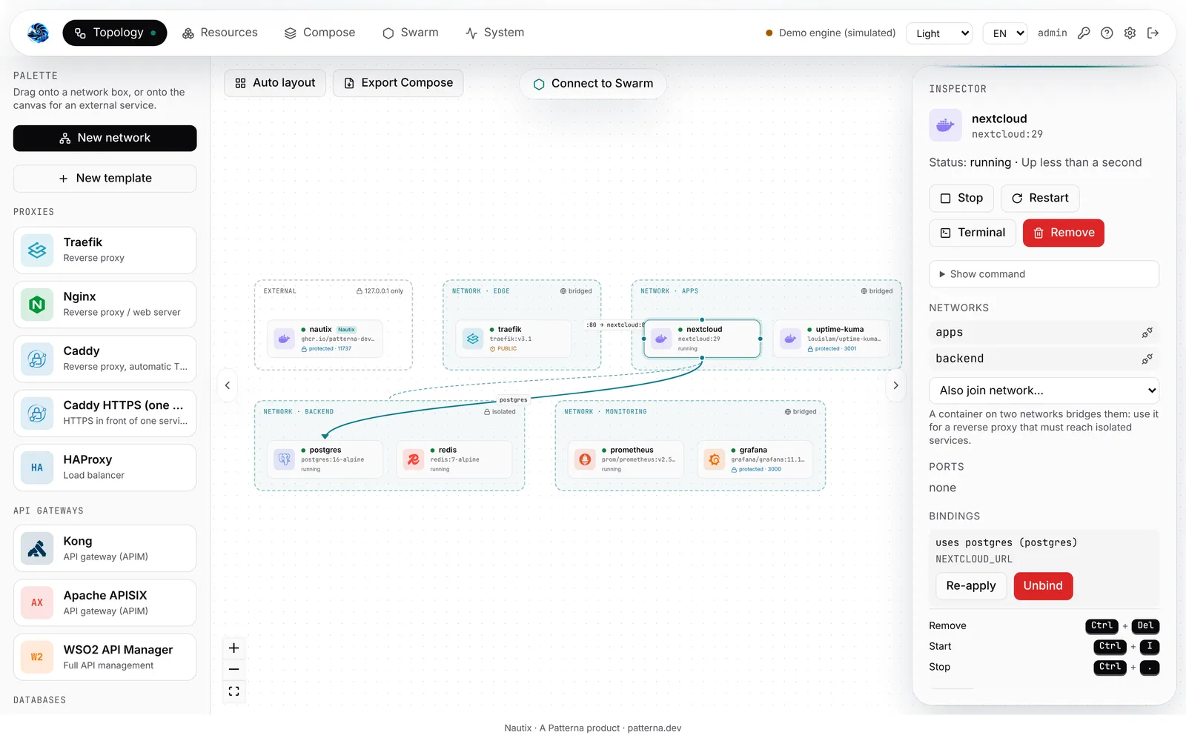Collapse the palette with the left chevron
The width and height of the screenshot is (1186, 741).
[228, 385]
